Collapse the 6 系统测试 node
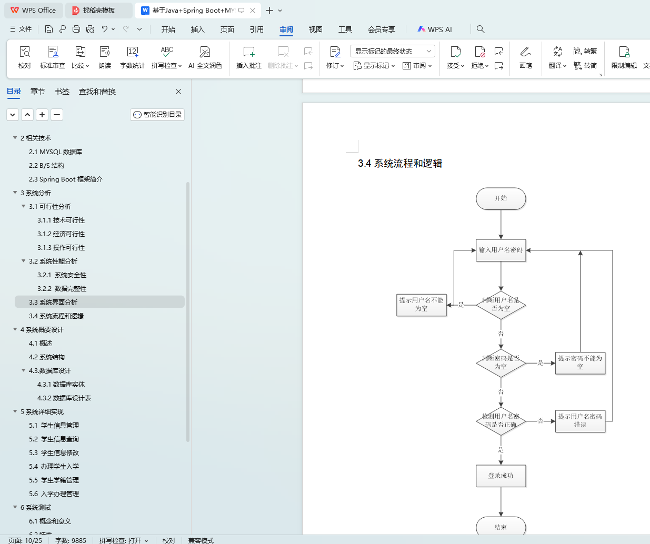The width and height of the screenshot is (650, 544). pyautogui.click(x=15, y=507)
